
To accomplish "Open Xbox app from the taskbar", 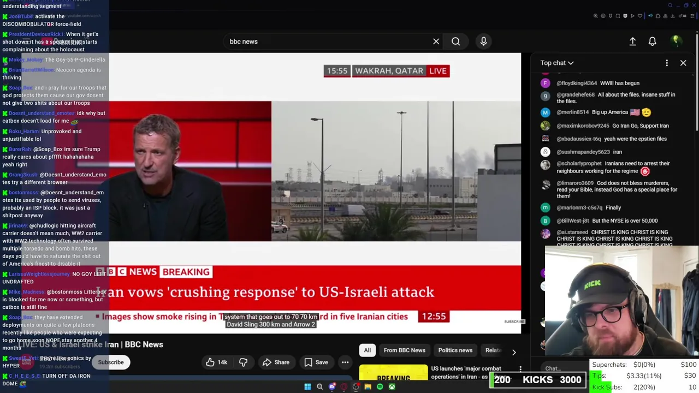I will (x=392, y=387).
